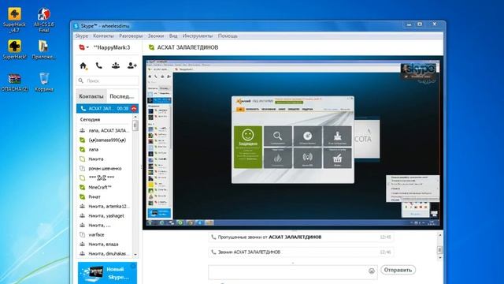Screen dimensions: 504x284
Task: Click scroll down arrow of contact list
Action: tap(135, 254)
